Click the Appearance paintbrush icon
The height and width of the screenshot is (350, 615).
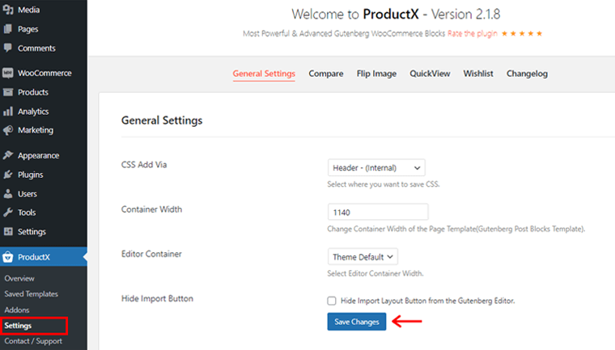click(x=8, y=155)
